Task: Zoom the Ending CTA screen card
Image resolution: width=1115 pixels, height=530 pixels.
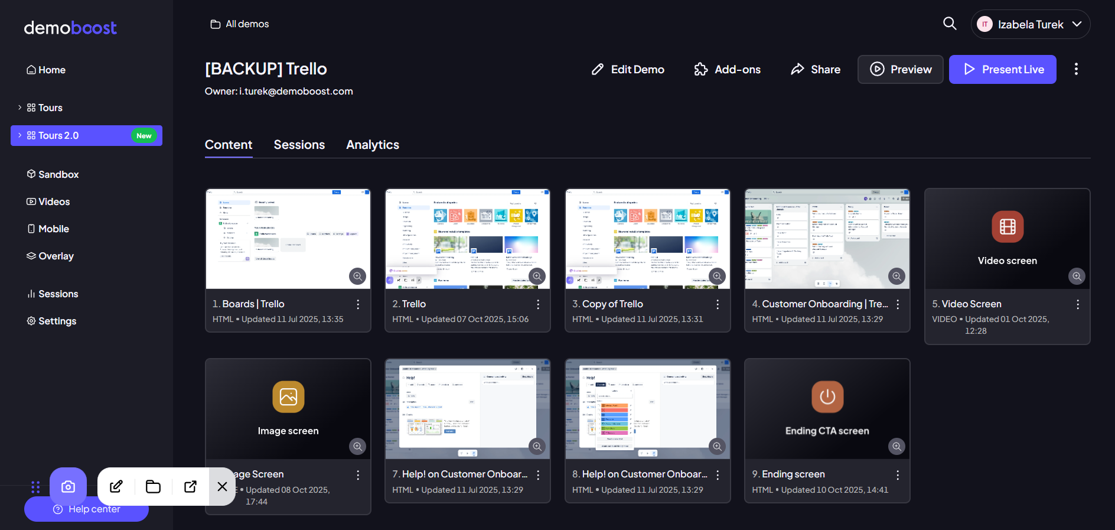Action: [896, 447]
